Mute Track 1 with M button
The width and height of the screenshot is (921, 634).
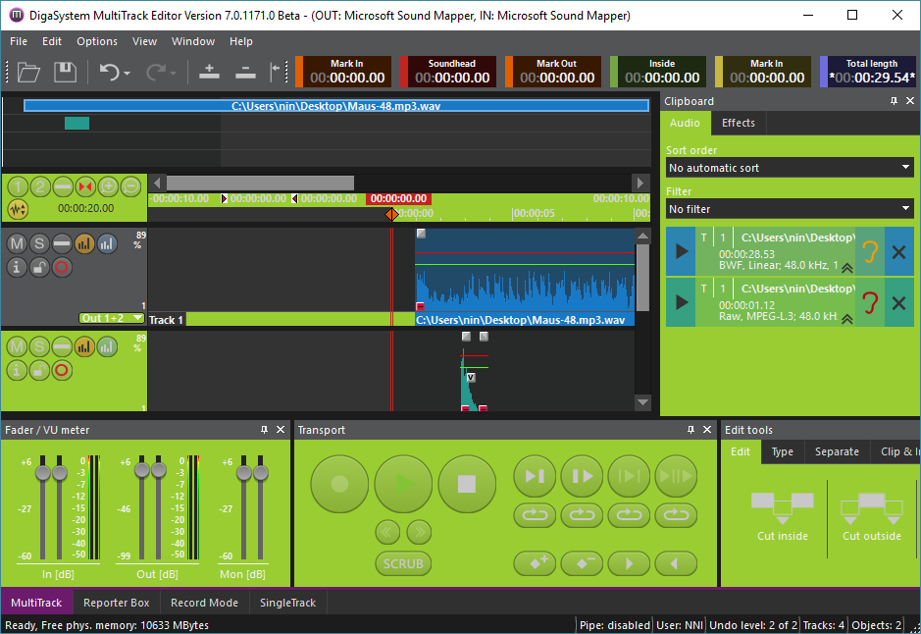[17, 242]
